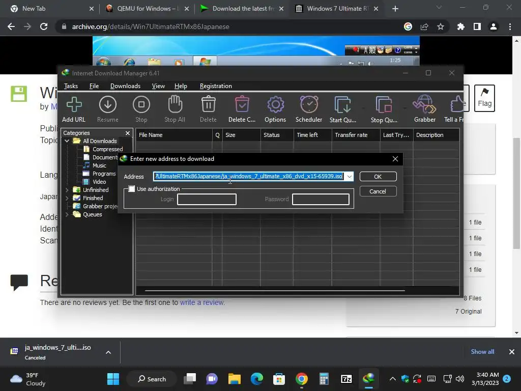Open the File menu
Viewport: 521px width, 391px height.
[x=94, y=86]
